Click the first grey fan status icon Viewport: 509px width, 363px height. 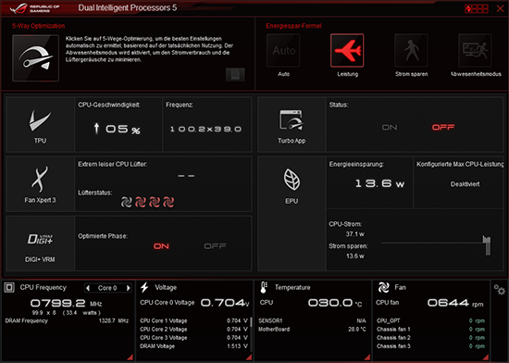click(126, 202)
